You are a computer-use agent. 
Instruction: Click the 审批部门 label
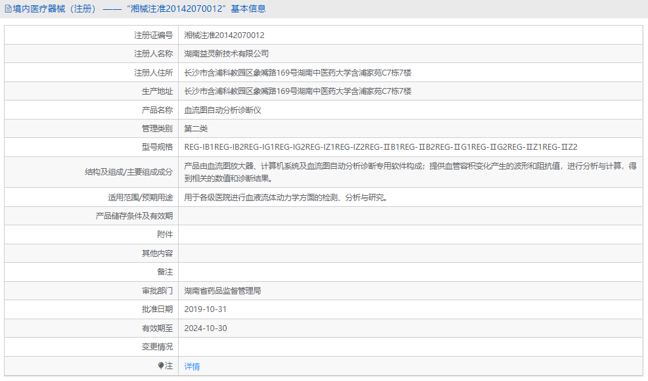pos(157,291)
